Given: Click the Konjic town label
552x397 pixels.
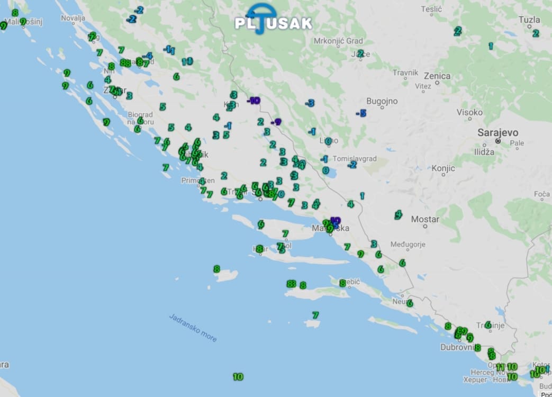Looking at the screenshot, I should coord(443,168).
